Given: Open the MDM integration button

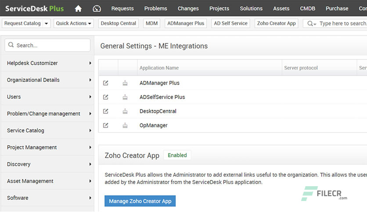Looking at the screenshot, I should click(151, 23).
